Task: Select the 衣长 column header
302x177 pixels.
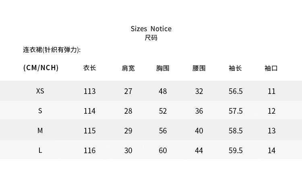Action: point(90,68)
